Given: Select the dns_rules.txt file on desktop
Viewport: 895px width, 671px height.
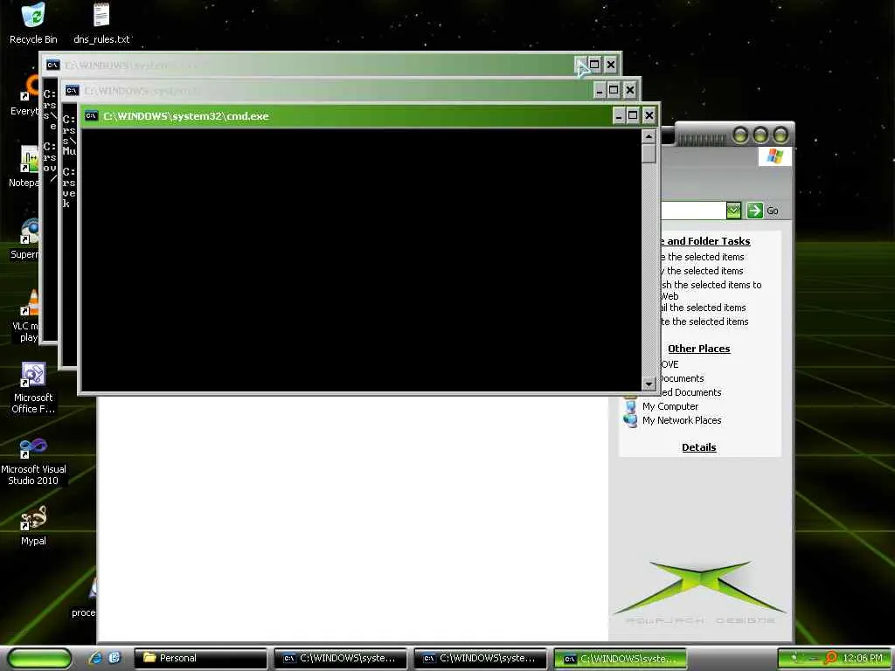Looking at the screenshot, I should tap(101, 24).
